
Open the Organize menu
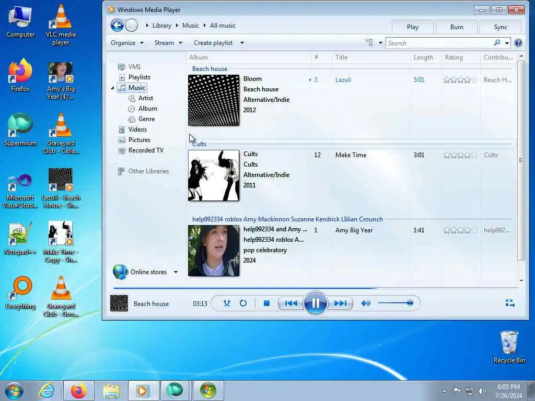[x=127, y=43]
